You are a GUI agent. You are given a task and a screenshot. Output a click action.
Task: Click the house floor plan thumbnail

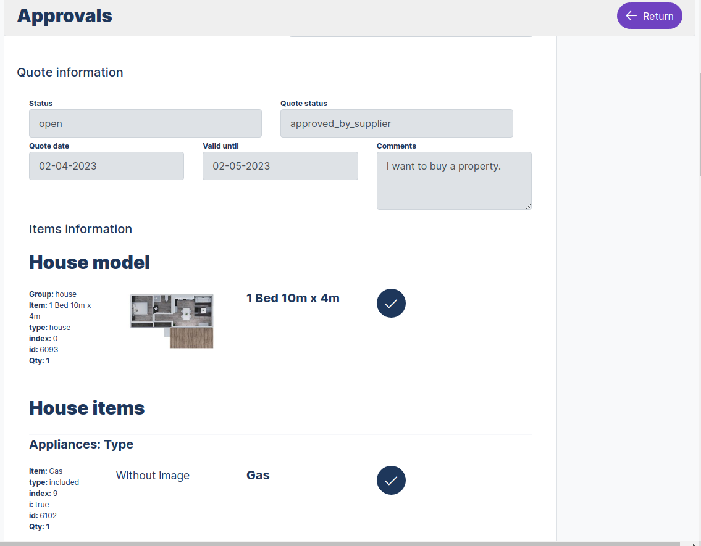pyautogui.click(x=172, y=321)
